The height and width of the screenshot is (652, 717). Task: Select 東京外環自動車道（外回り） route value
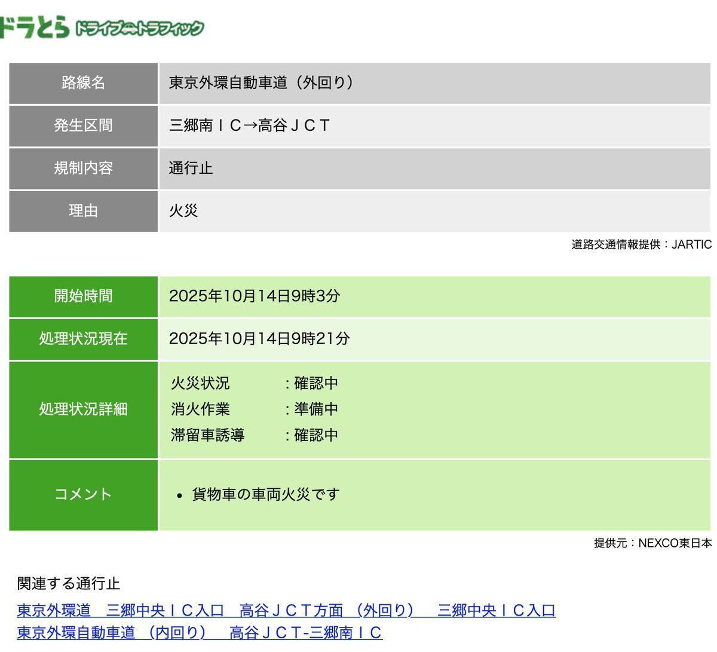[x=262, y=82]
